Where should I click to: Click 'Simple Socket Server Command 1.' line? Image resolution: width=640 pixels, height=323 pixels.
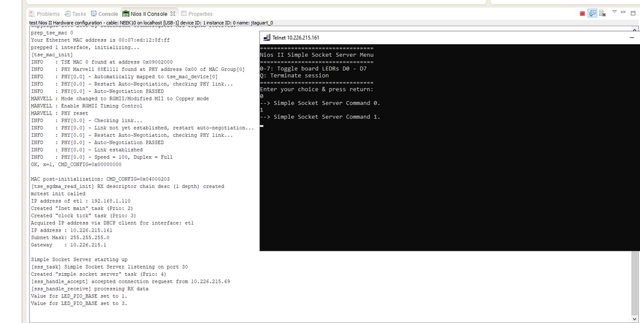point(320,117)
